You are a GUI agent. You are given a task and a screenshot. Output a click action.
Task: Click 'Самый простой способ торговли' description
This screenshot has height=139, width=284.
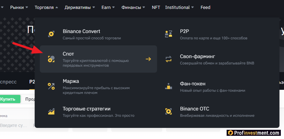tap(92, 38)
